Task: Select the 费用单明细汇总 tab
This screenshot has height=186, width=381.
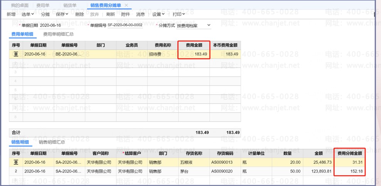Action: (x=58, y=34)
